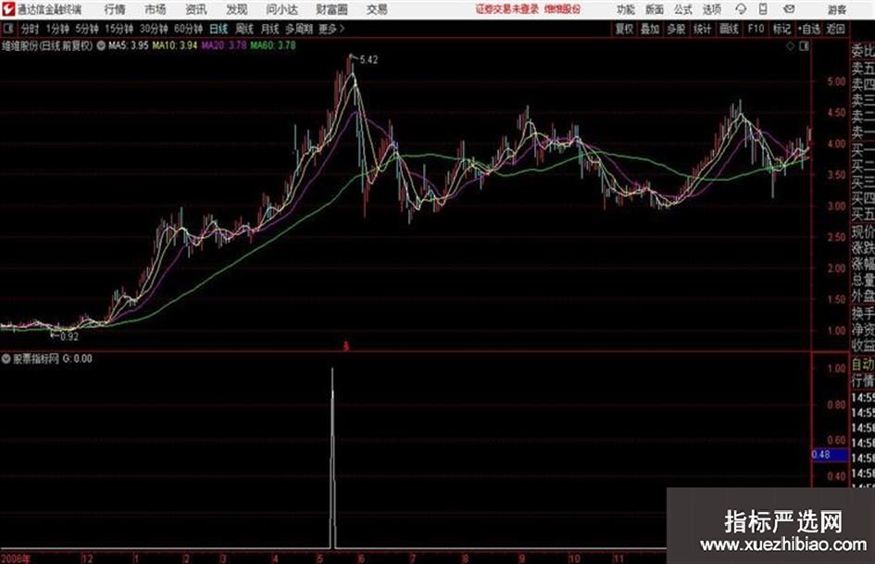The width and height of the screenshot is (875, 564).
Task: Click the MA60: 3.78 indicator label
Action: point(273,45)
